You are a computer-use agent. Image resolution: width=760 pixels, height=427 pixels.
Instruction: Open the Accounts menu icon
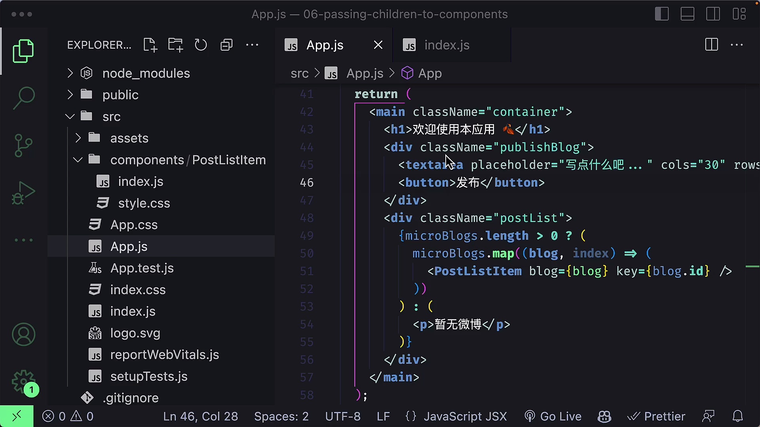tap(23, 334)
